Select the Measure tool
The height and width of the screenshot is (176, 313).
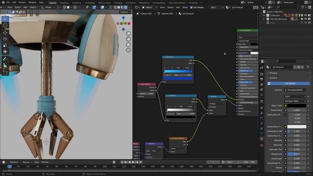pyautogui.click(x=5, y=65)
